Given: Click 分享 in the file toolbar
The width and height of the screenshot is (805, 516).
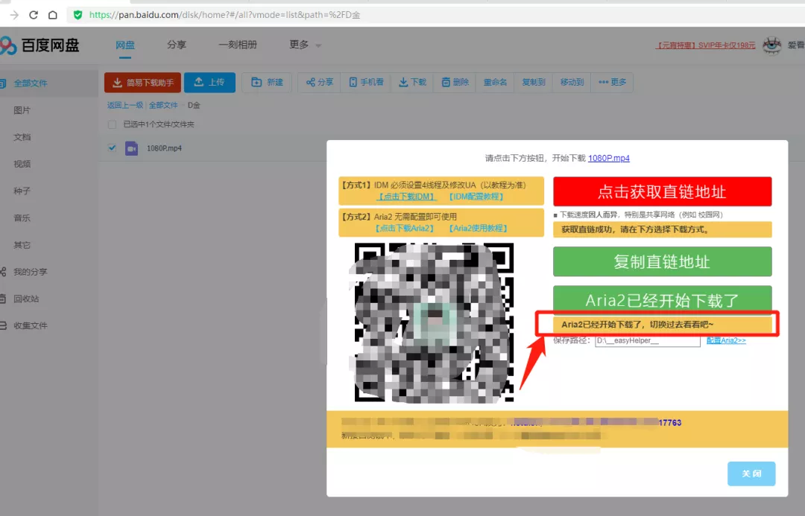Looking at the screenshot, I should pyautogui.click(x=319, y=82).
